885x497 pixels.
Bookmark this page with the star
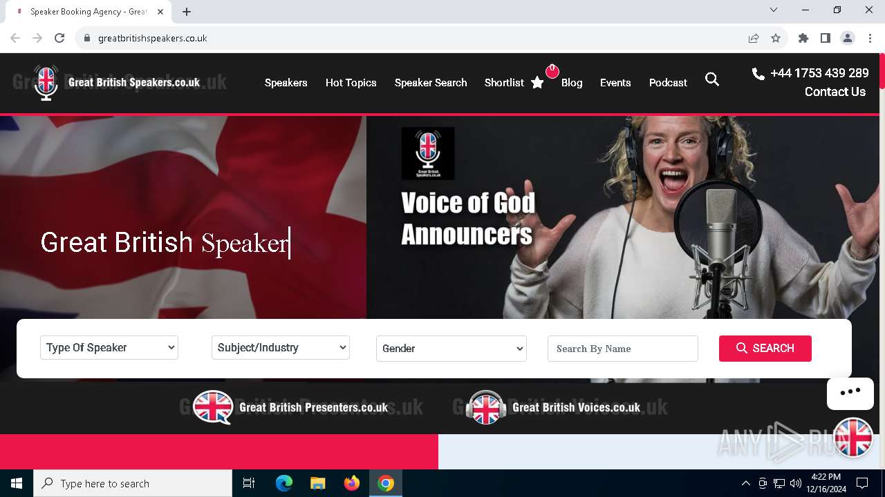[776, 38]
